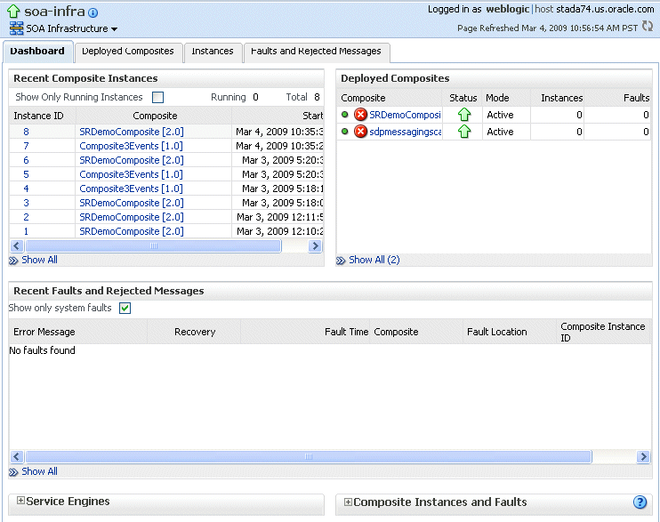Image resolution: width=660 pixels, height=522 pixels.
Task: Open Composite3Events [1.0] link for instance 7
Action: click(131, 146)
